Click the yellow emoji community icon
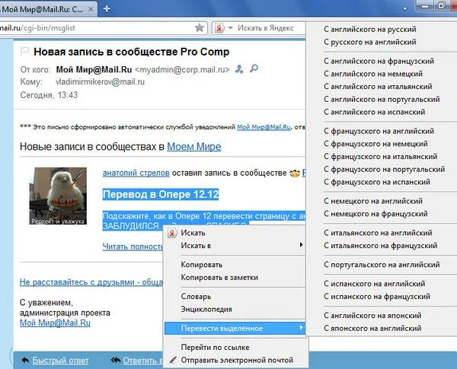The image size is (457, 369). [294, 173]
